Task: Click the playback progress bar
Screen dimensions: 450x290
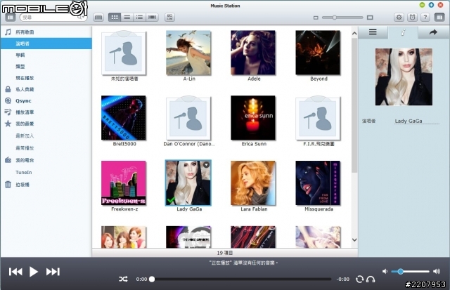Action: tap(240, 279)
